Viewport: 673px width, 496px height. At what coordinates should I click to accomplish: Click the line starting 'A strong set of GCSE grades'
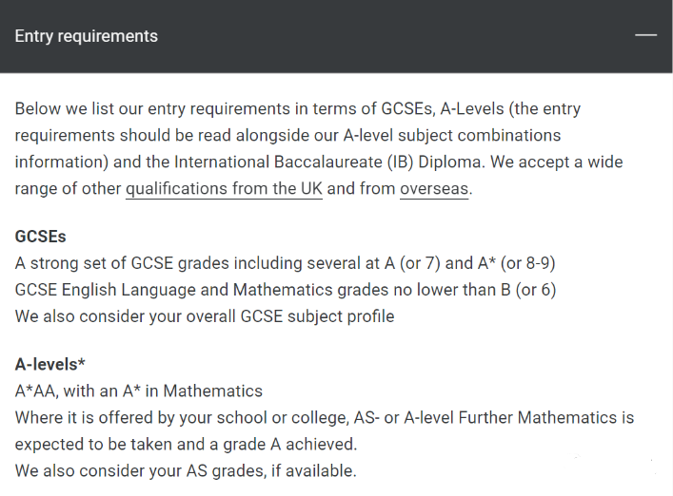click(x=285, y=263)
